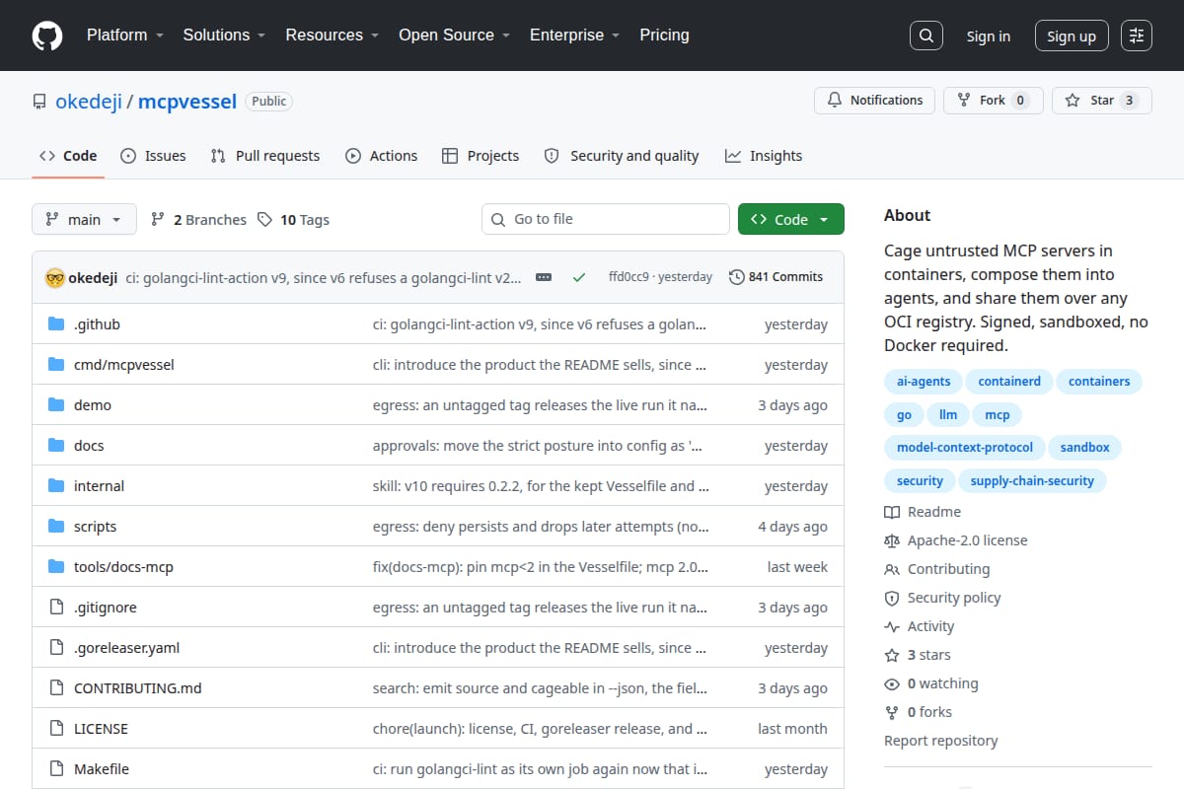The height and width of the screenshot is (789, 1184).
Task: Click the green commit status checkmark
Action: coord(579,277)
